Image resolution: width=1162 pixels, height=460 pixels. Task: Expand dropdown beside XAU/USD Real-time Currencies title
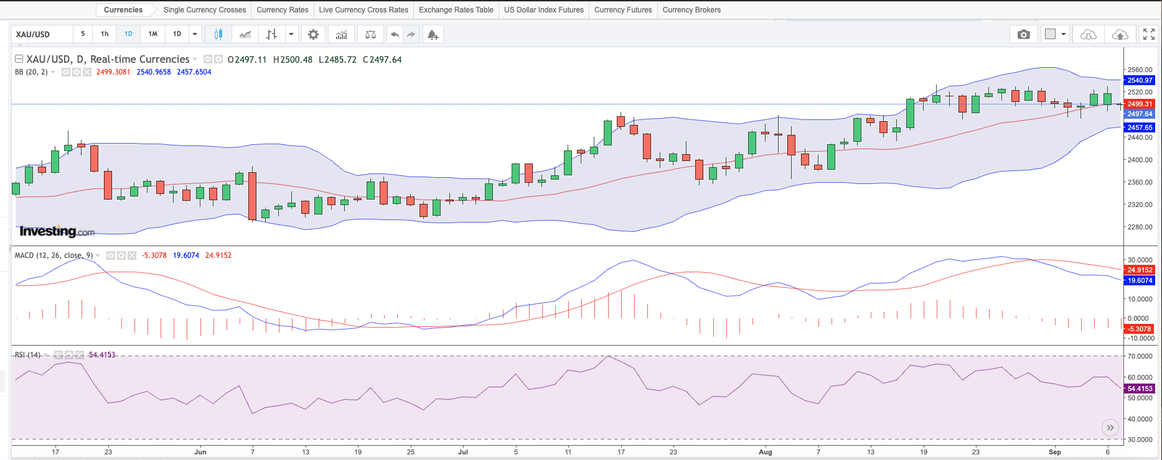point(195,59)
